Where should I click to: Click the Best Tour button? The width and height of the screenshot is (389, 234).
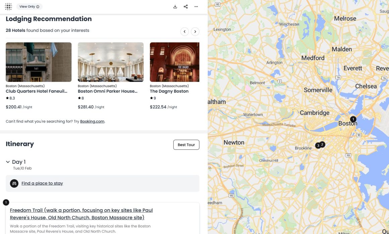point(186,145)
